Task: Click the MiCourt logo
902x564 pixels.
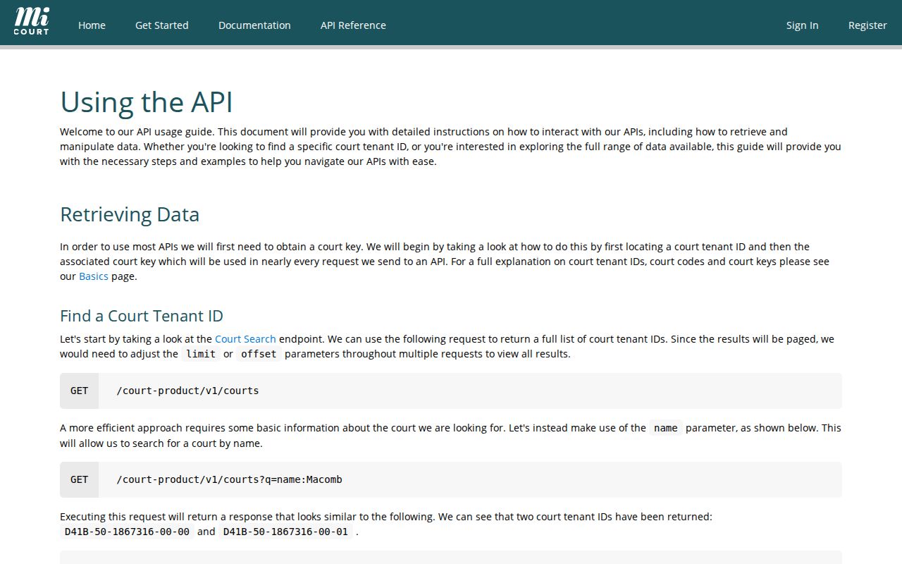Action: pos(32,22)
